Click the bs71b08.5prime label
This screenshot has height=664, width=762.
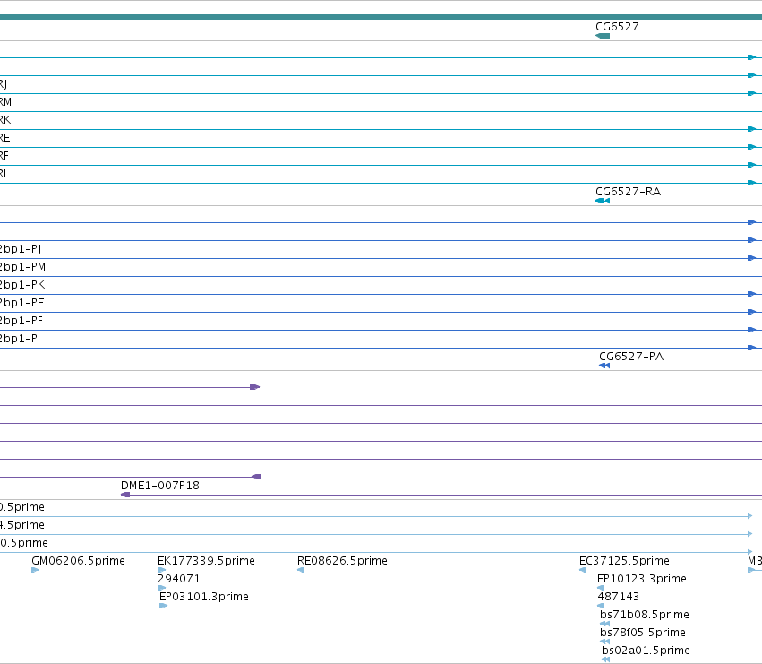point(645,615)
